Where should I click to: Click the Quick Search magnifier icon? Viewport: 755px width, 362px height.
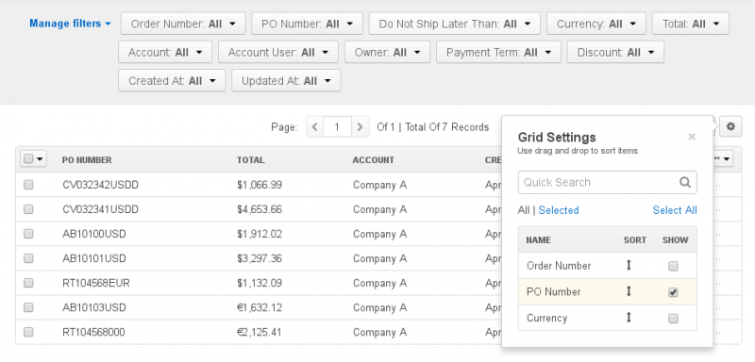pos(685,182)
